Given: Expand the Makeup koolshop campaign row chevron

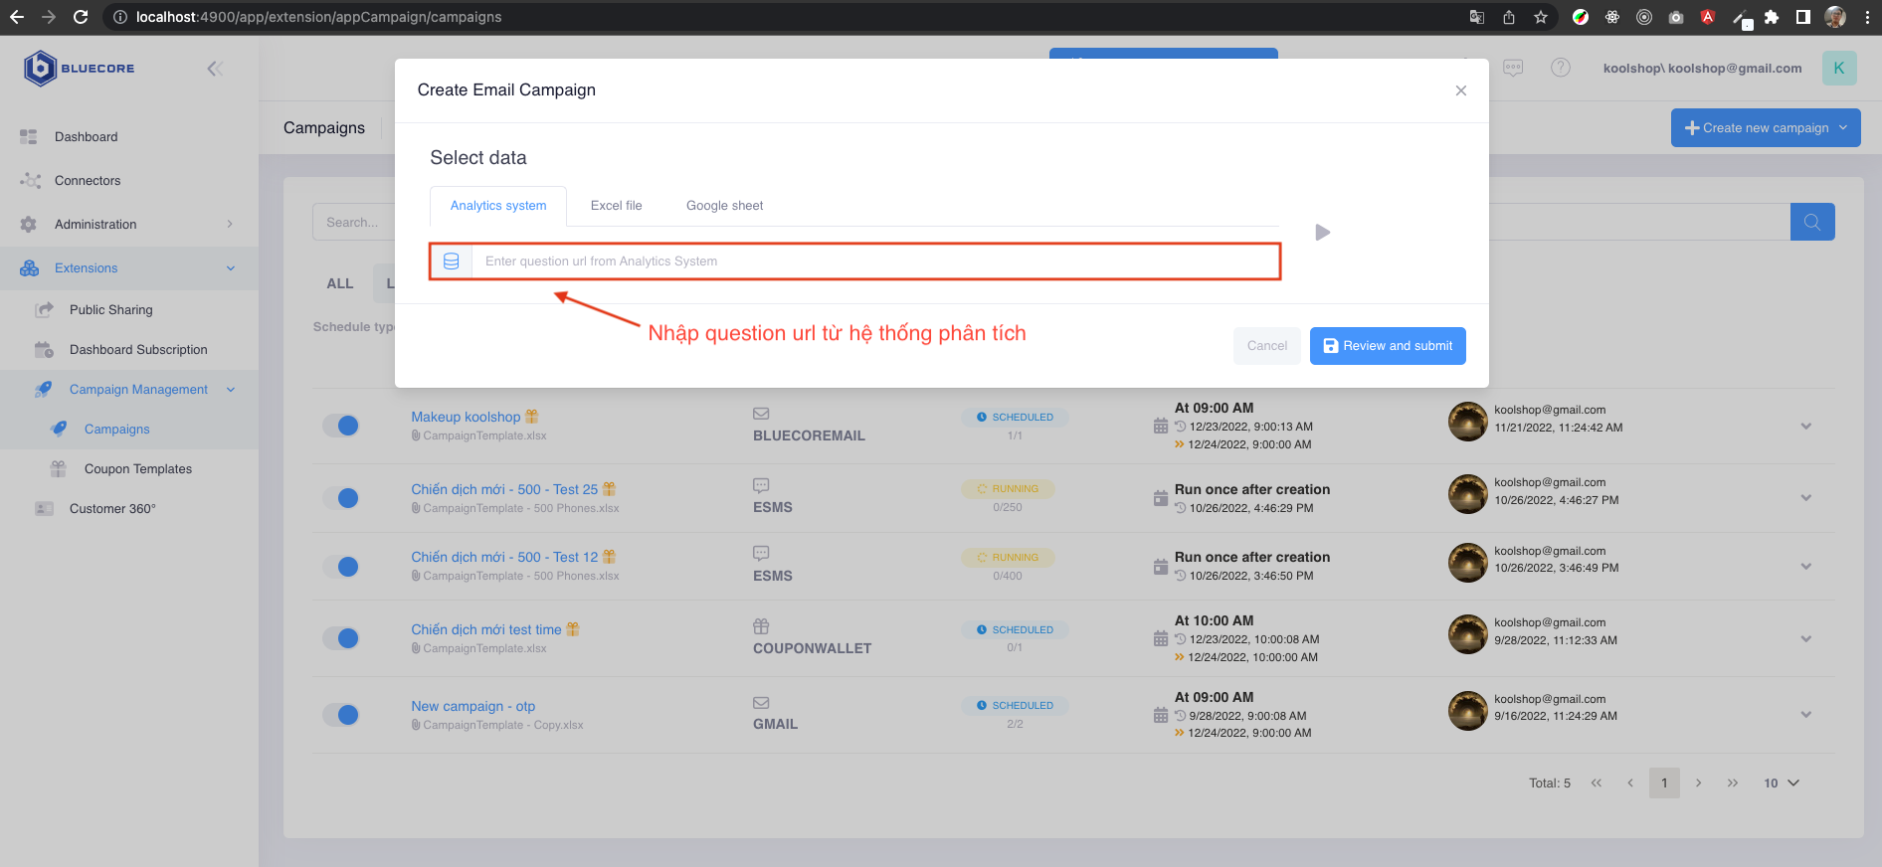Looking at the screenshot, I should (1805, 427).
